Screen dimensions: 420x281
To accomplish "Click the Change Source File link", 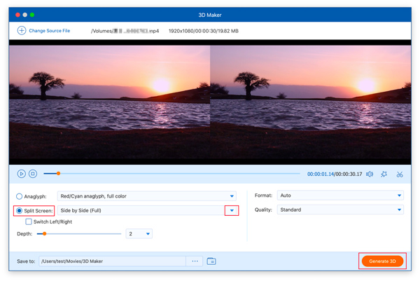I will [x=49, y=31].
